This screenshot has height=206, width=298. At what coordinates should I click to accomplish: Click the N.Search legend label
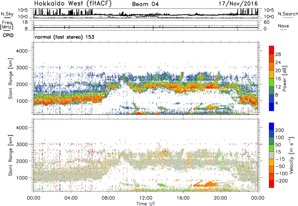[288, 14]
